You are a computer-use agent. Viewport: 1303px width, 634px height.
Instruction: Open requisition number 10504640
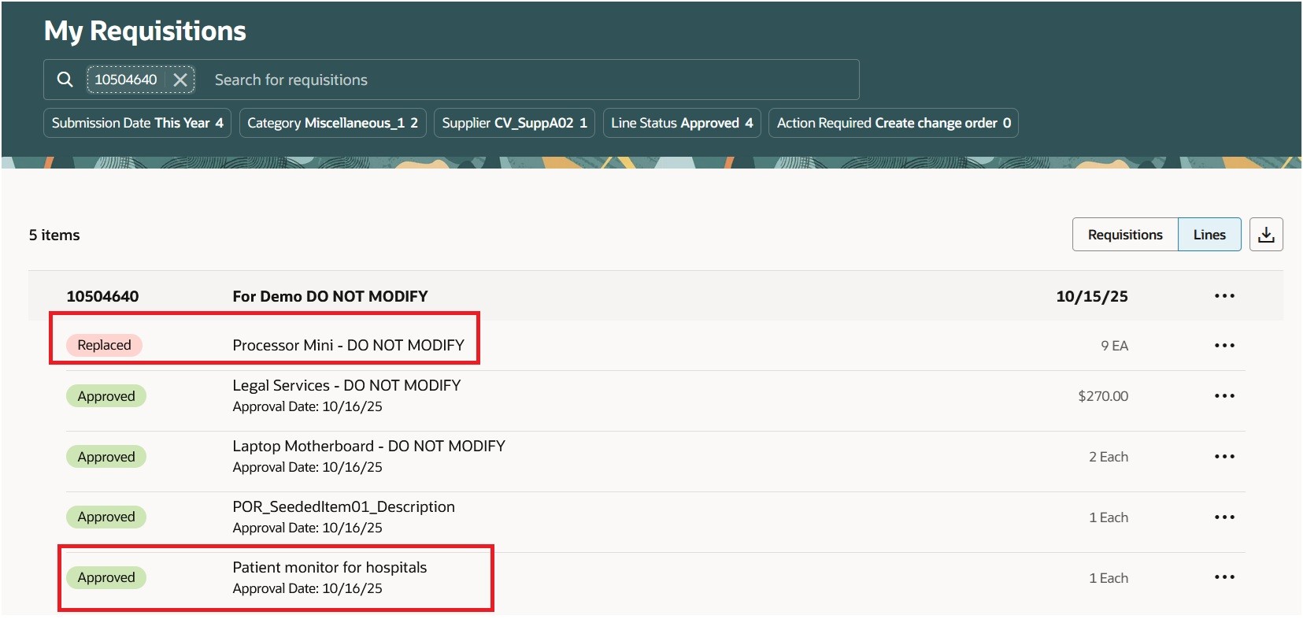point(102,296)
